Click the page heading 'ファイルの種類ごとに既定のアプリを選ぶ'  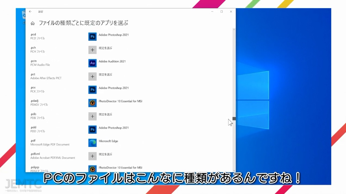point(84,23)
